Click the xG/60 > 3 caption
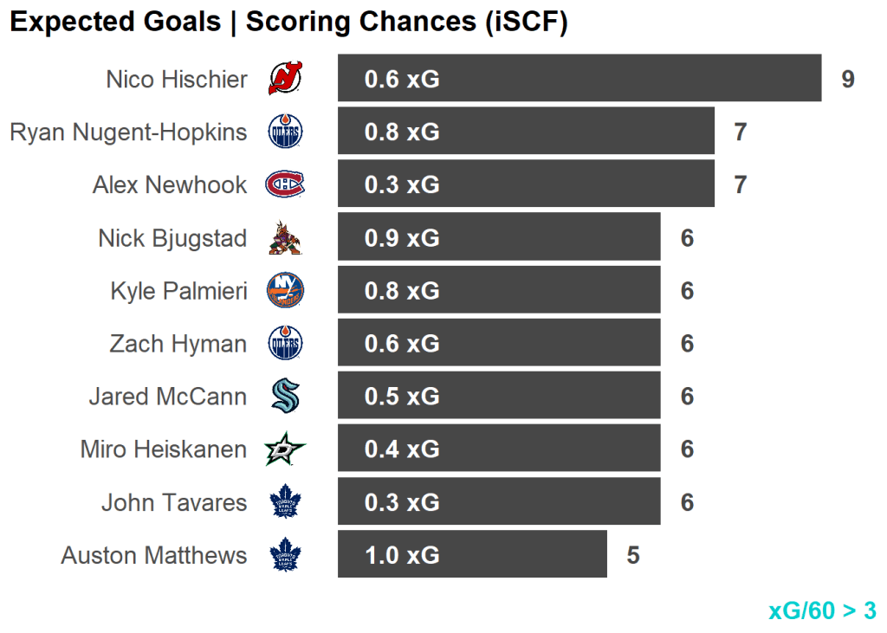 click(822, 610)
